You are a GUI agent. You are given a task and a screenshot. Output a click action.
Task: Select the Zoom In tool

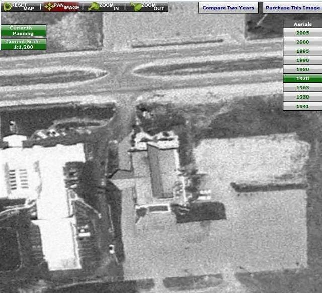104,6
